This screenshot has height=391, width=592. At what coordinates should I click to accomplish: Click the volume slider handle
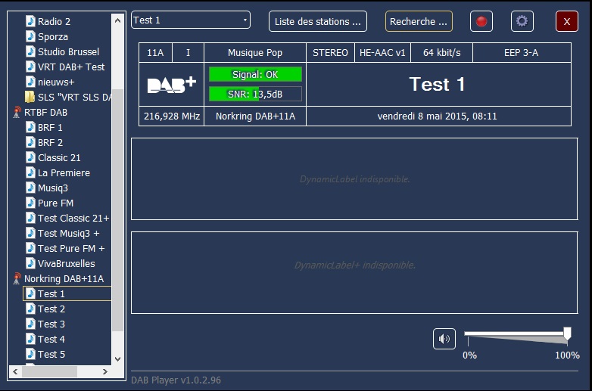pos(567,334)
